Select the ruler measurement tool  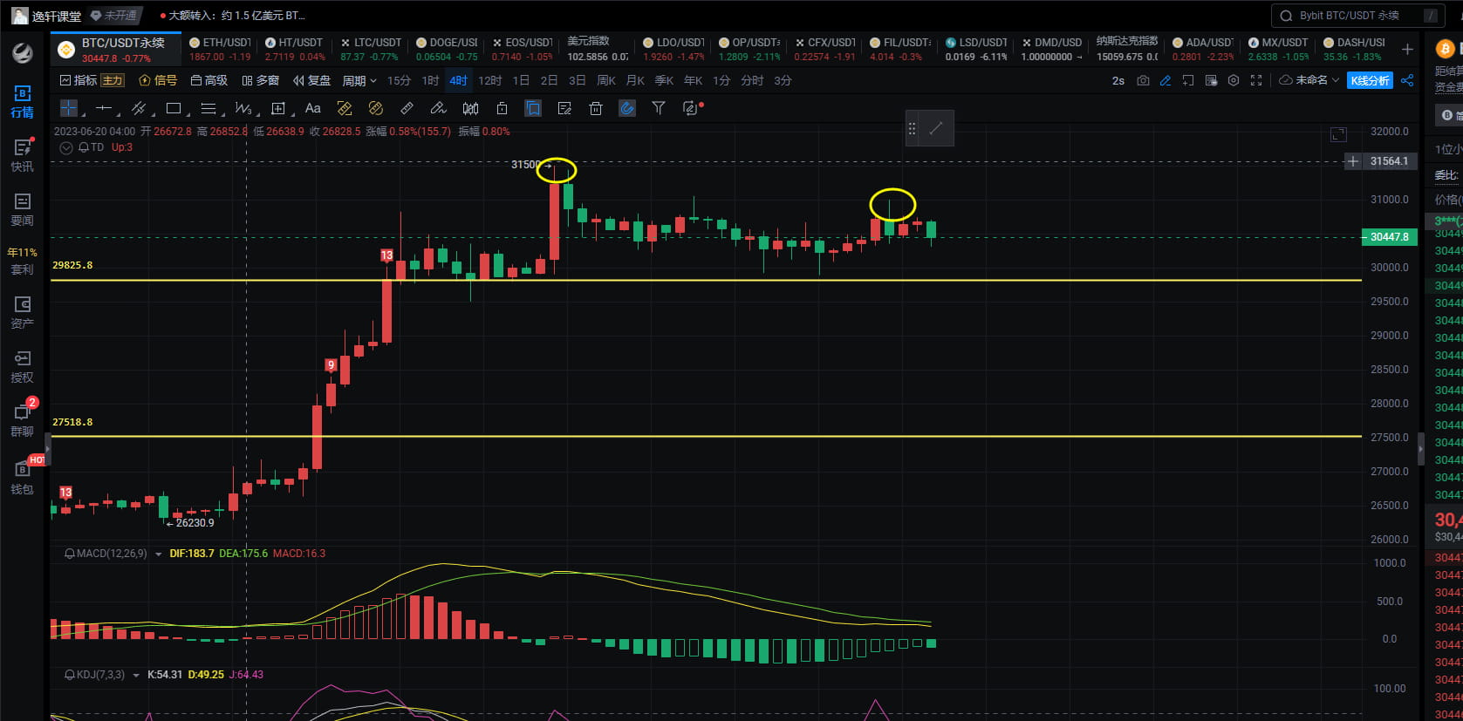[x=407, y=108]
